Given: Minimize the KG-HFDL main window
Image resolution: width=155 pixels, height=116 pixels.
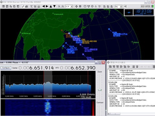Looking at the screenshot, I should [x=146, y=2].
